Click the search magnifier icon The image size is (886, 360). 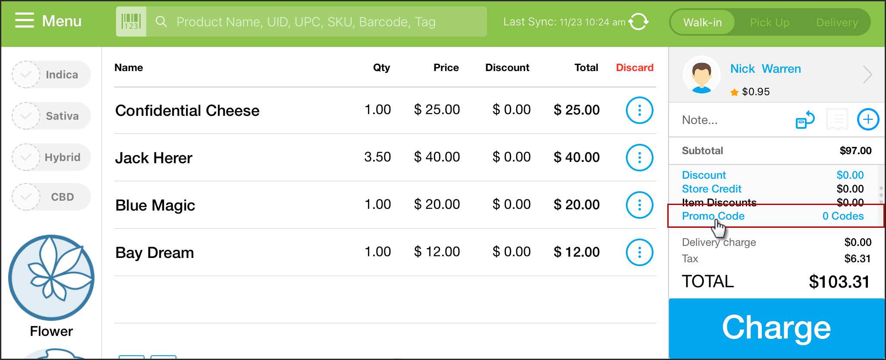tap(161, 22)
